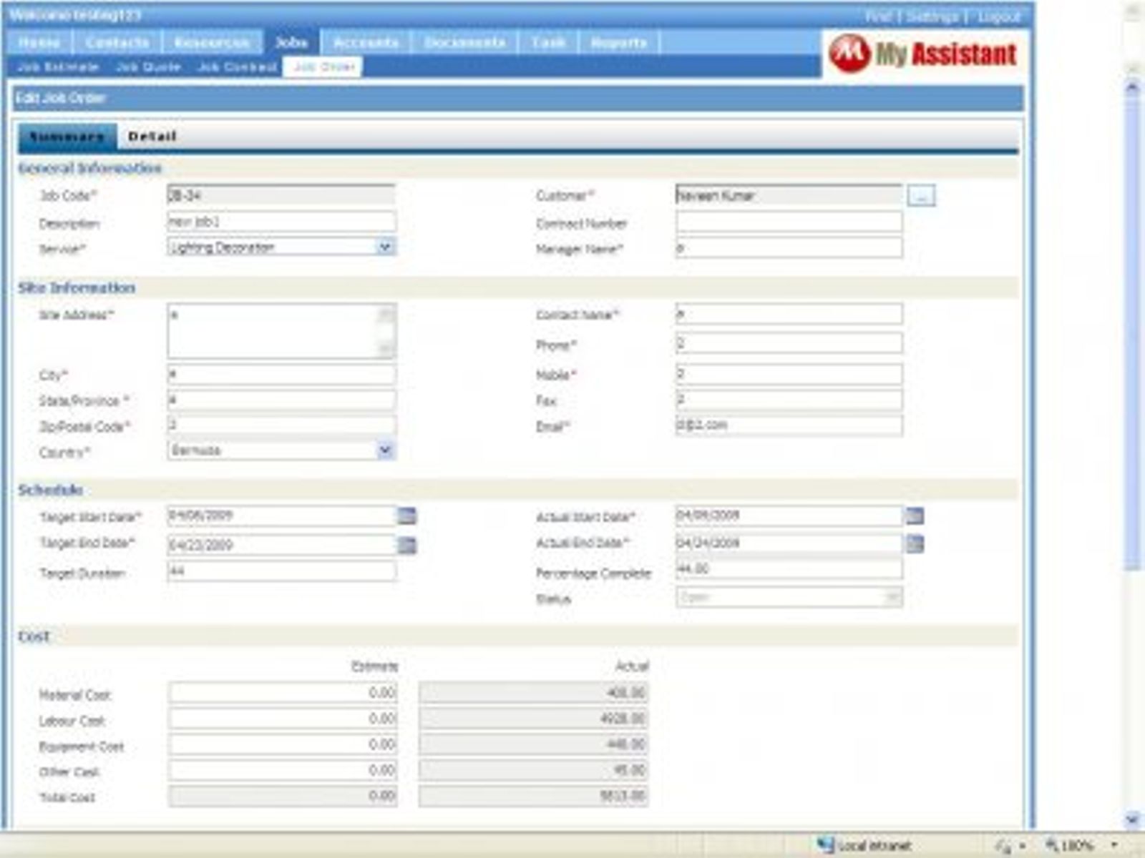Image resolution: width=1145 pixels, height=858 pixels.
Task: Open the Task tab
Action: click(x=548, y=43)
